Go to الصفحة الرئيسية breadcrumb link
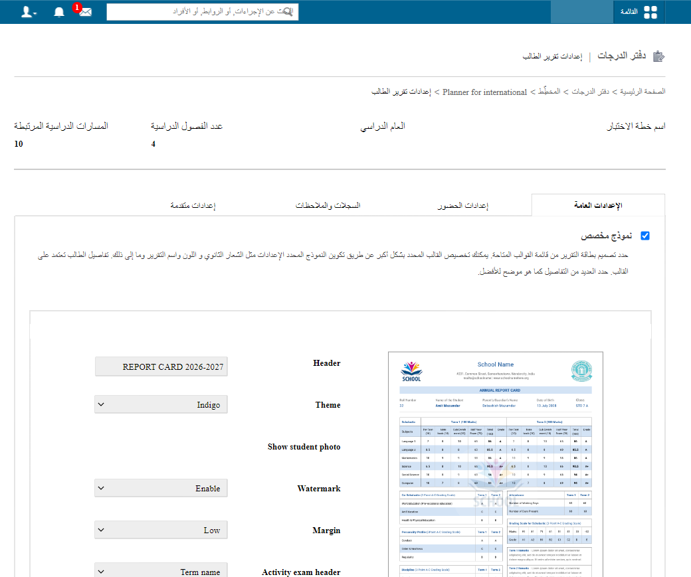This screenshot has height=577, width=691. point(642,92)
